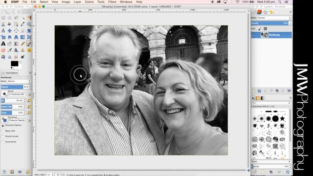Open Layers dock tab configuration menu arrow

tap(290, 12)
